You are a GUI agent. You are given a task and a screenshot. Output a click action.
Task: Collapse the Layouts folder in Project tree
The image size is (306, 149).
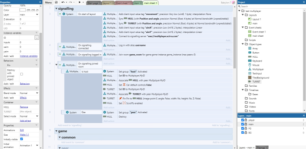click(x=243, y=15)
